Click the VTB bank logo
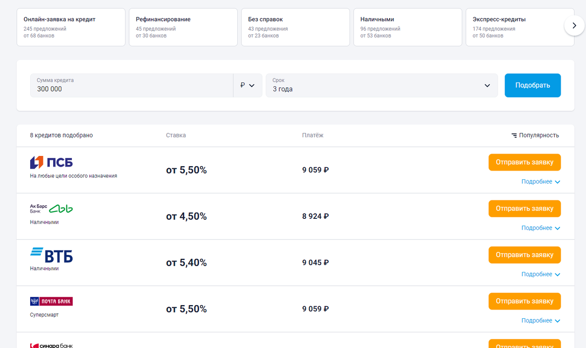The width and height of the screenshot is (586, 348). 51,255
